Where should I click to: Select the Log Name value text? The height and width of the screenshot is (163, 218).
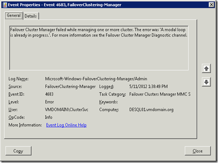(x=96, y=79)
